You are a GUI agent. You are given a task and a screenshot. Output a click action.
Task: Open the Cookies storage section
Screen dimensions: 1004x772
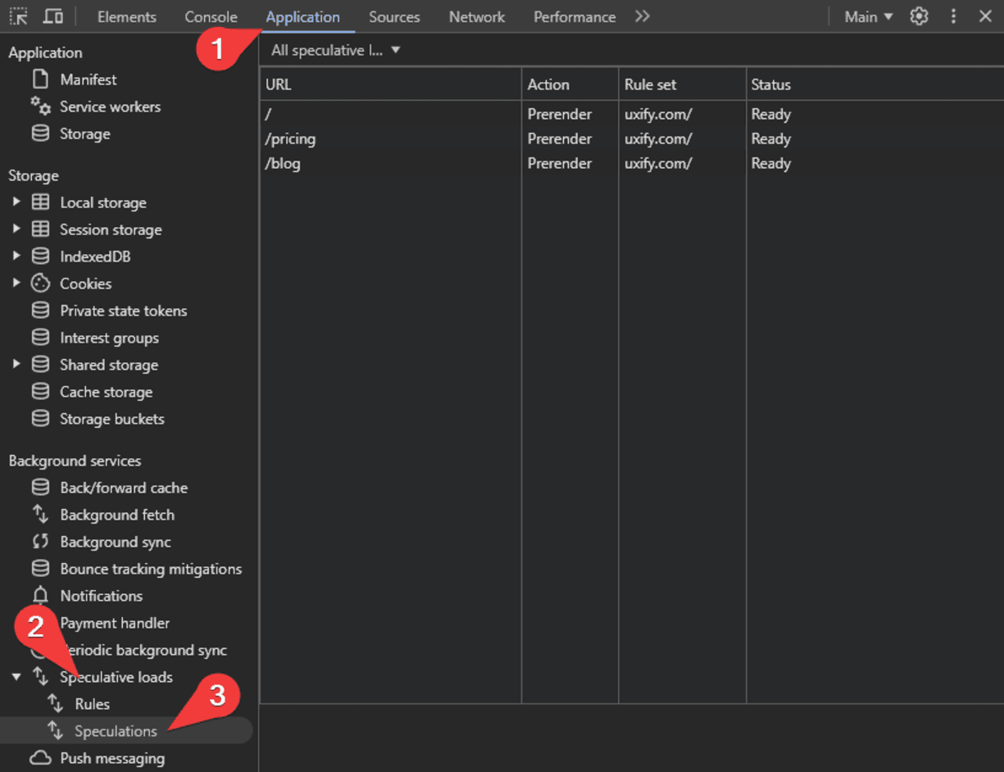(x=86, y=284)
